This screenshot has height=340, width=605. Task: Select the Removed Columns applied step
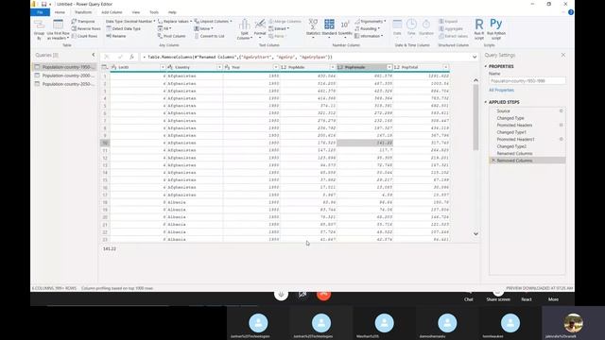point(527,161)
